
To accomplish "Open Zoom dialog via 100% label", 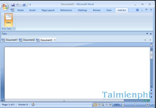I will 117,105.
